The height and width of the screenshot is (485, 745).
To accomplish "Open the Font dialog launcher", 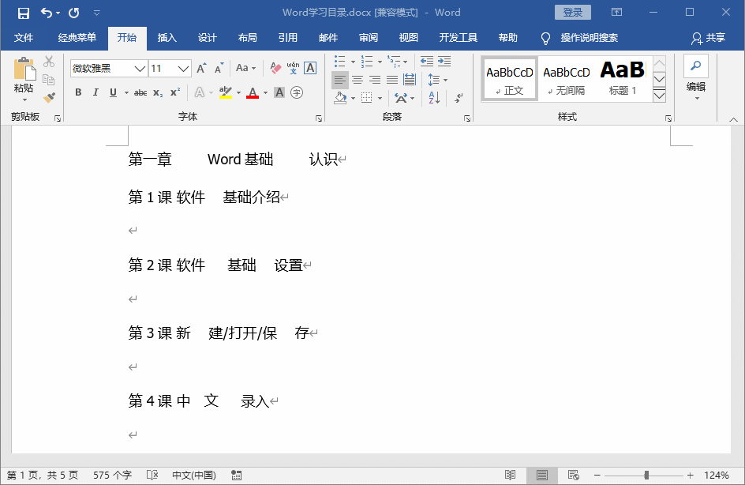I will pyautogui.click(x=319, y=118).
